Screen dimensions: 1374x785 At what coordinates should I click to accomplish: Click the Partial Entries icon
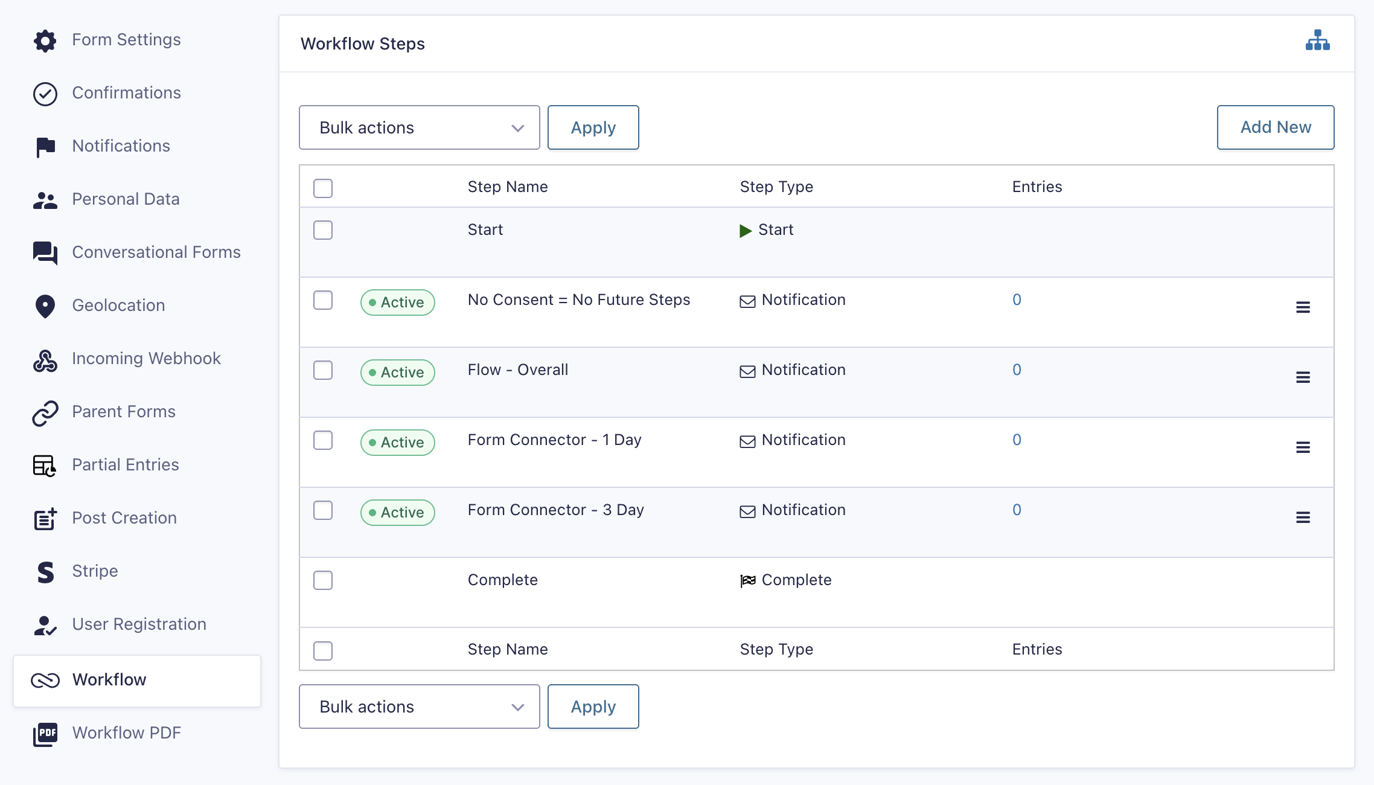tap(45, 466)
